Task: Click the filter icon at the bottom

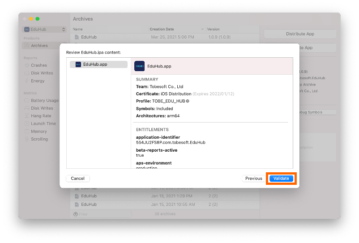Action: (x=76, y=214)
